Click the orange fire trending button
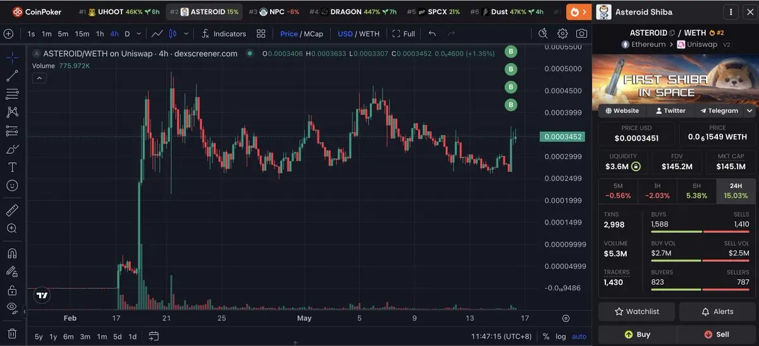 pyautogui.click(x=579, y=11)
